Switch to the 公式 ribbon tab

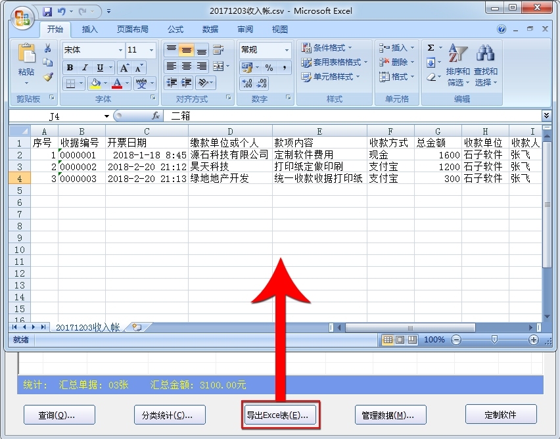pos(175,30)
